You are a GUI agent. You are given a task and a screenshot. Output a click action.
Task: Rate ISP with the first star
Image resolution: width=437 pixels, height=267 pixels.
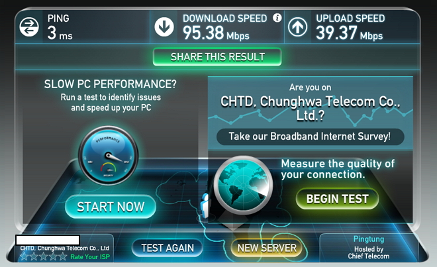(24, 256)
